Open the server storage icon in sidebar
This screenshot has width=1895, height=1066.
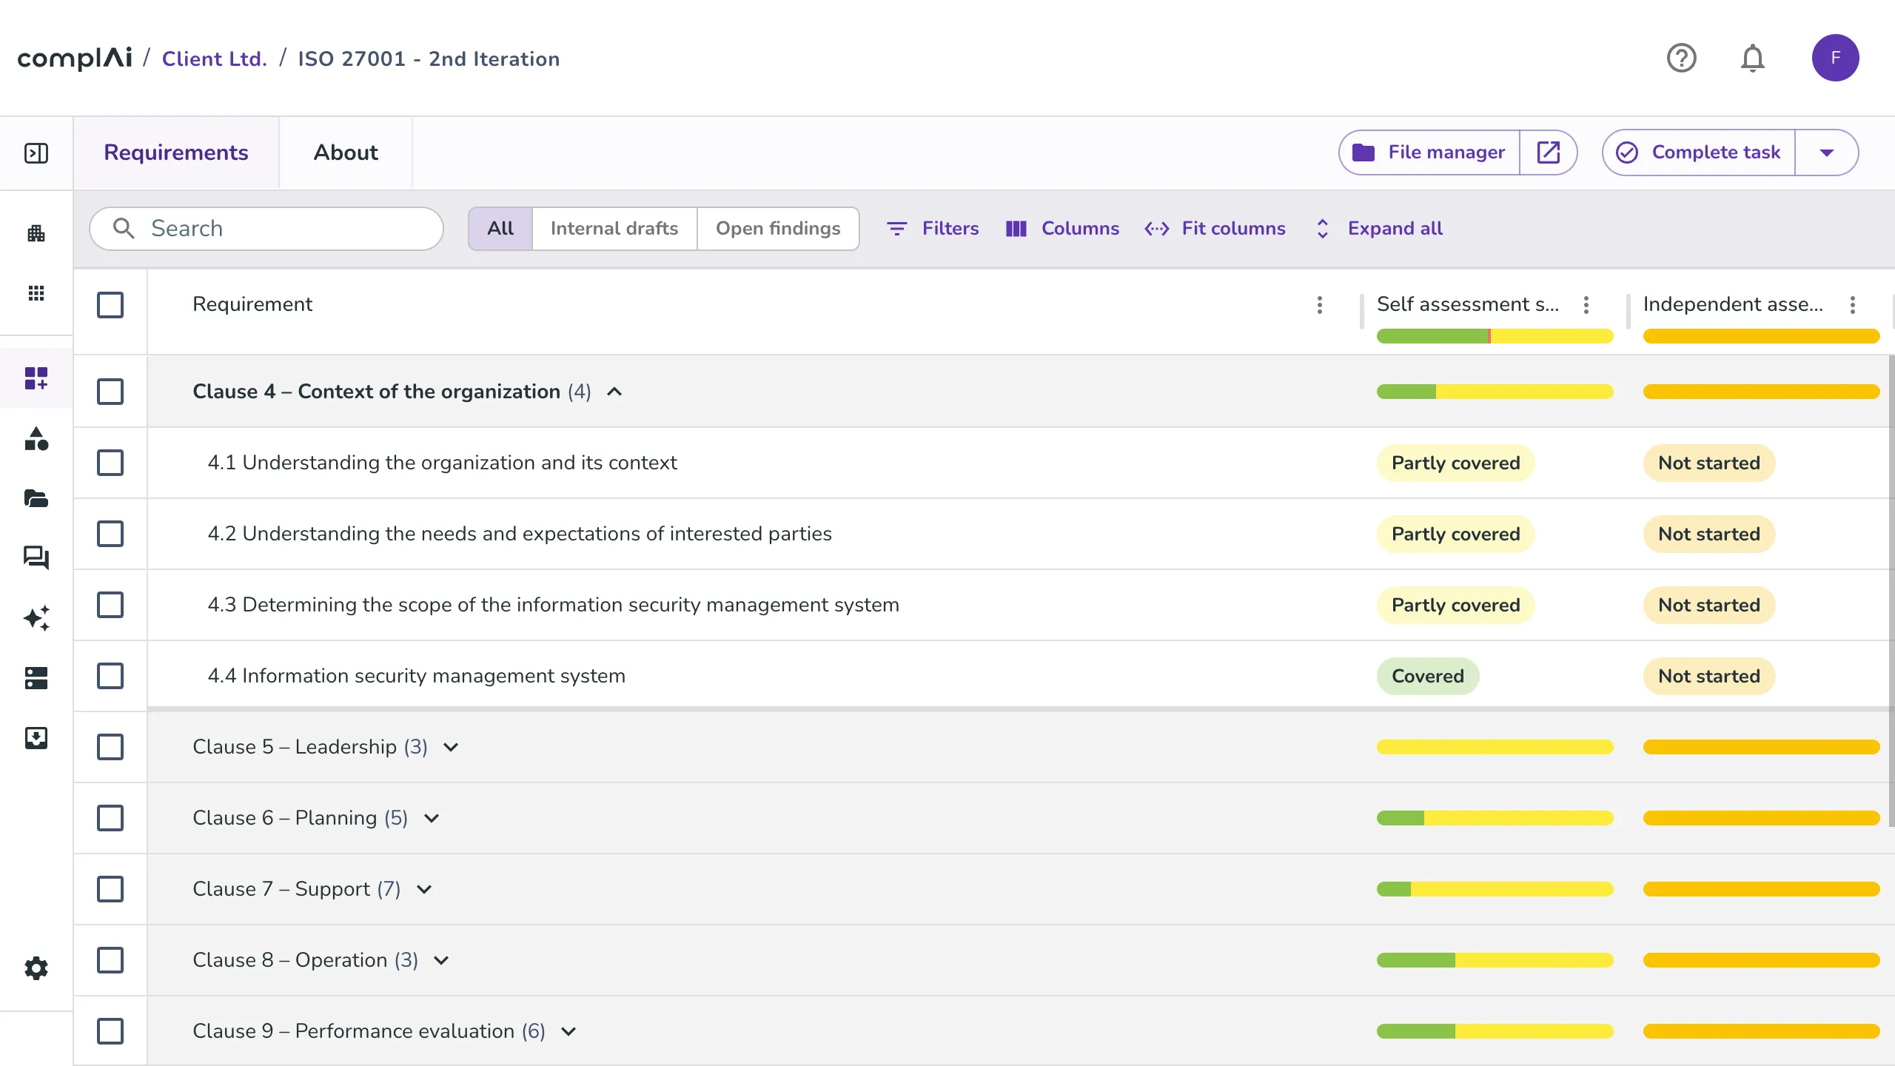[x=36, y=677]
